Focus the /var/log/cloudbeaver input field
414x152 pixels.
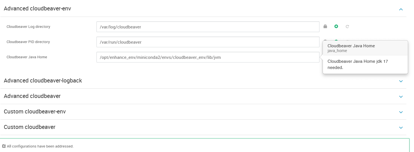pyautogui.click(x=208, y=27)
